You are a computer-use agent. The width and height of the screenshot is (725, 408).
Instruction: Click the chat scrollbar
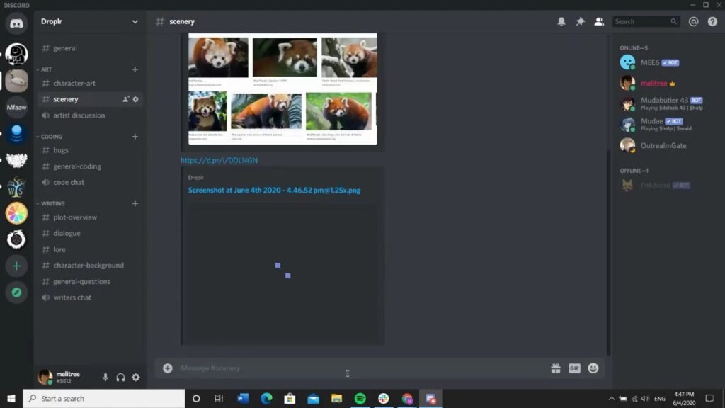click(x=608, y=252)
